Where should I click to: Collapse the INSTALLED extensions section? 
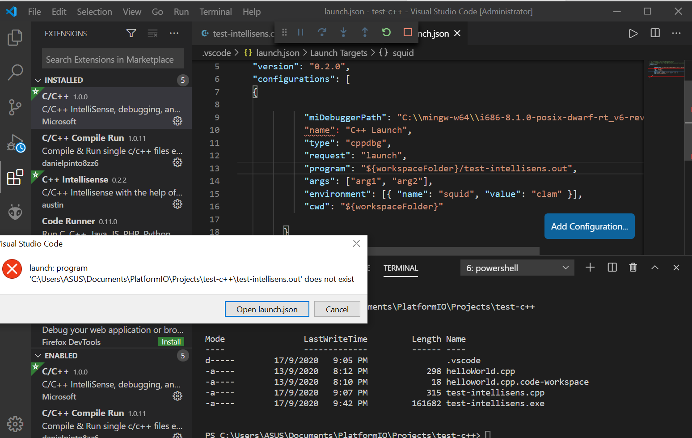[x=38, y=80]
